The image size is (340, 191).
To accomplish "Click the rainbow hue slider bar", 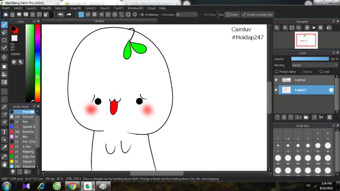I will point(38,63).
